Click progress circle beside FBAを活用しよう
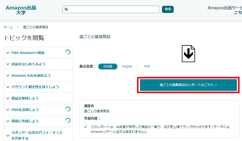 pos(68,109)
